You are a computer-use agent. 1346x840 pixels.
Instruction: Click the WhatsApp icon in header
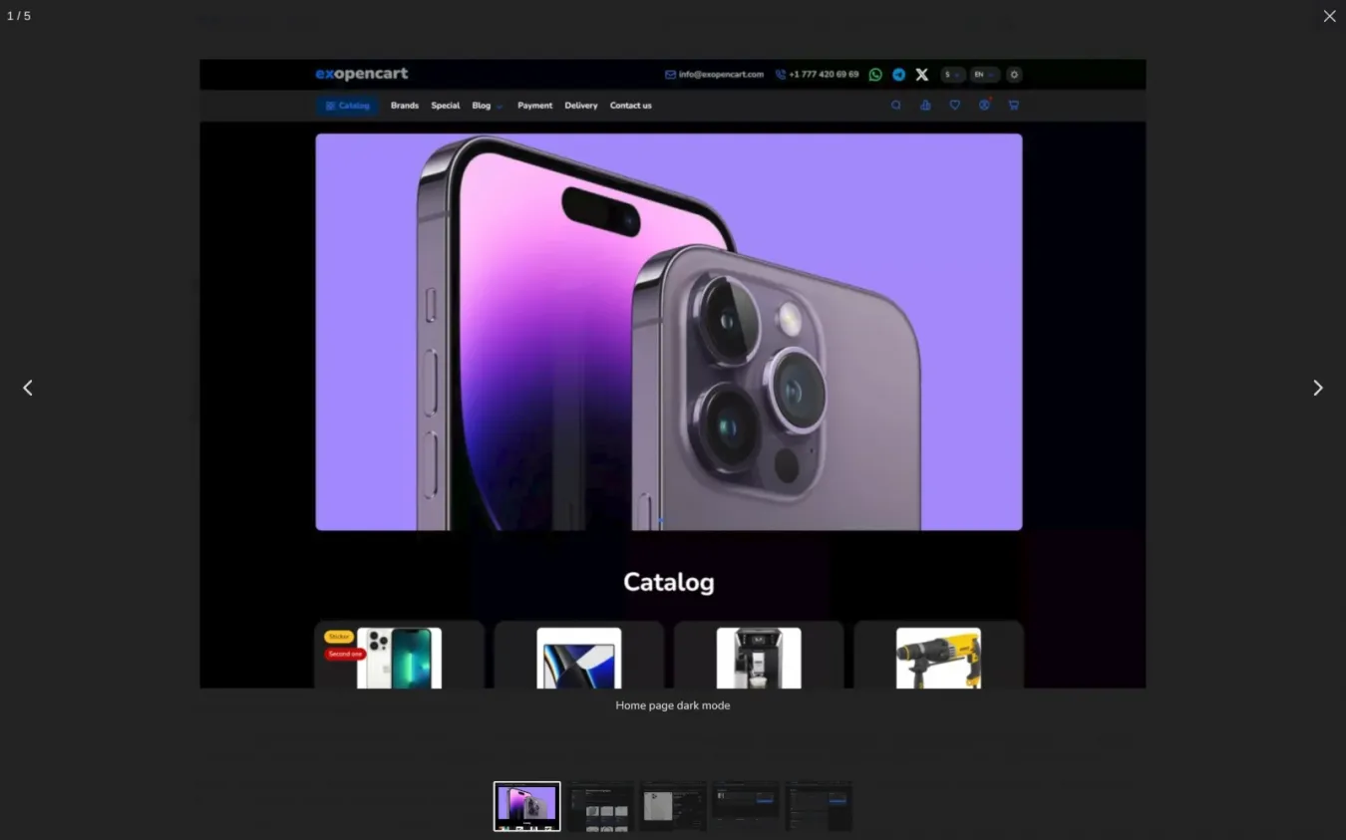pyautogui.click(x=875, y=75)
